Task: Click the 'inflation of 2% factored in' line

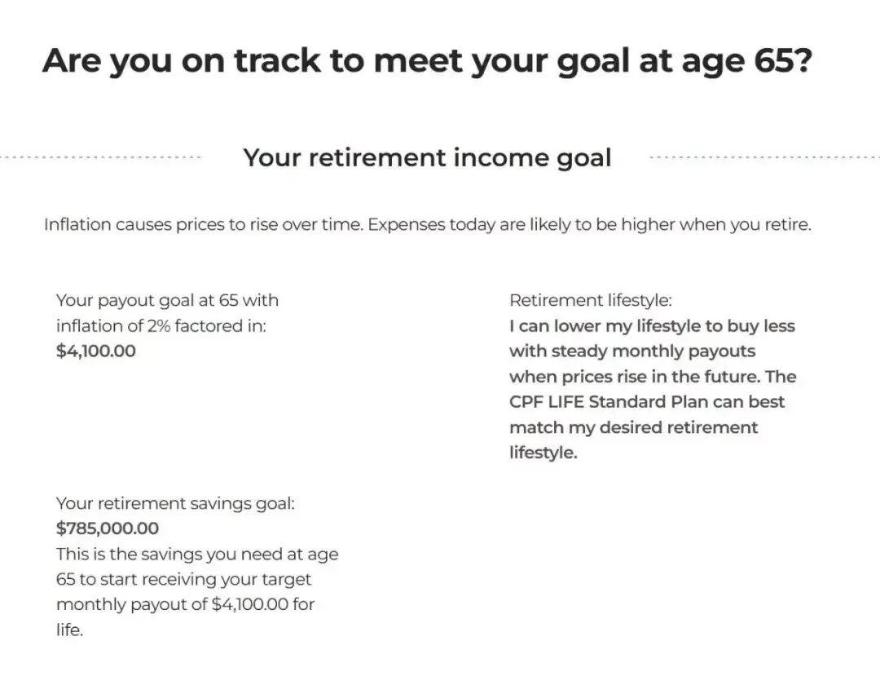Action: pos(161,325)
